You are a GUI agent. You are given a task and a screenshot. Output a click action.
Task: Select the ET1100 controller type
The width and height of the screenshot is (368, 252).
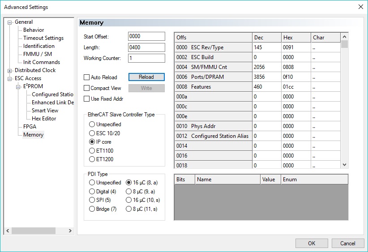click(x=92, y=151)
